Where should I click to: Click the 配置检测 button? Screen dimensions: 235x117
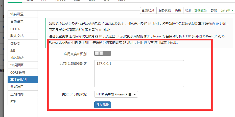pos(148,11)
